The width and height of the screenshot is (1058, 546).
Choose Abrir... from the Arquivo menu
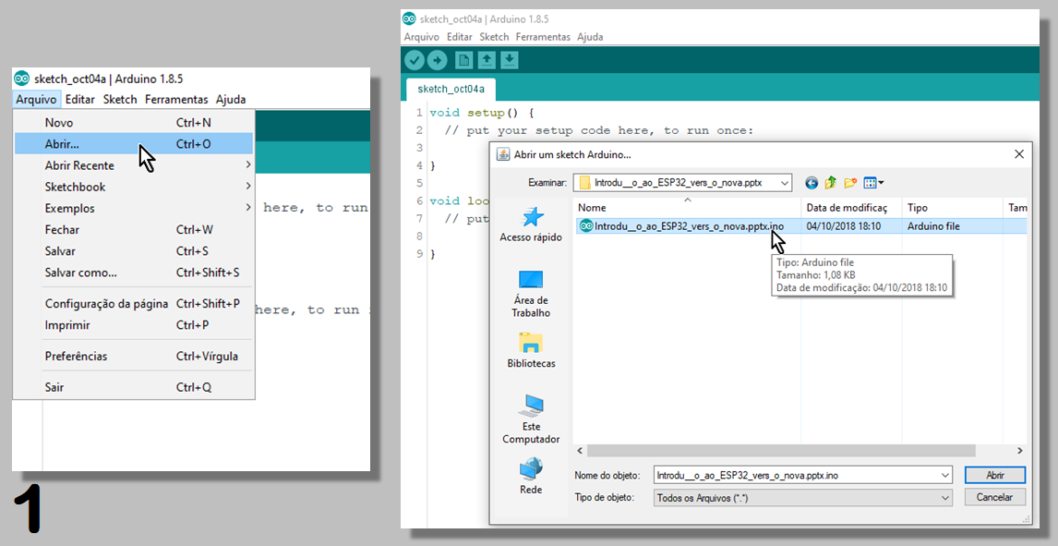pyautogui.click(x=134, y=144)
